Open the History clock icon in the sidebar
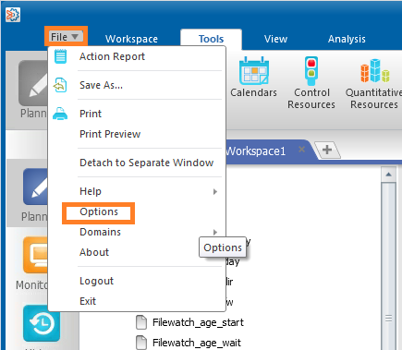Viewport: 402px width, 350px height. click(x=42, y=323)
